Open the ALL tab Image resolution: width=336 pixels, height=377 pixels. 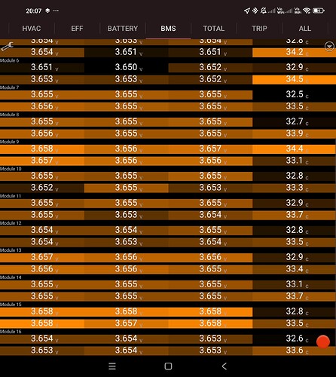pyautogui.click(x=305, y=29)
